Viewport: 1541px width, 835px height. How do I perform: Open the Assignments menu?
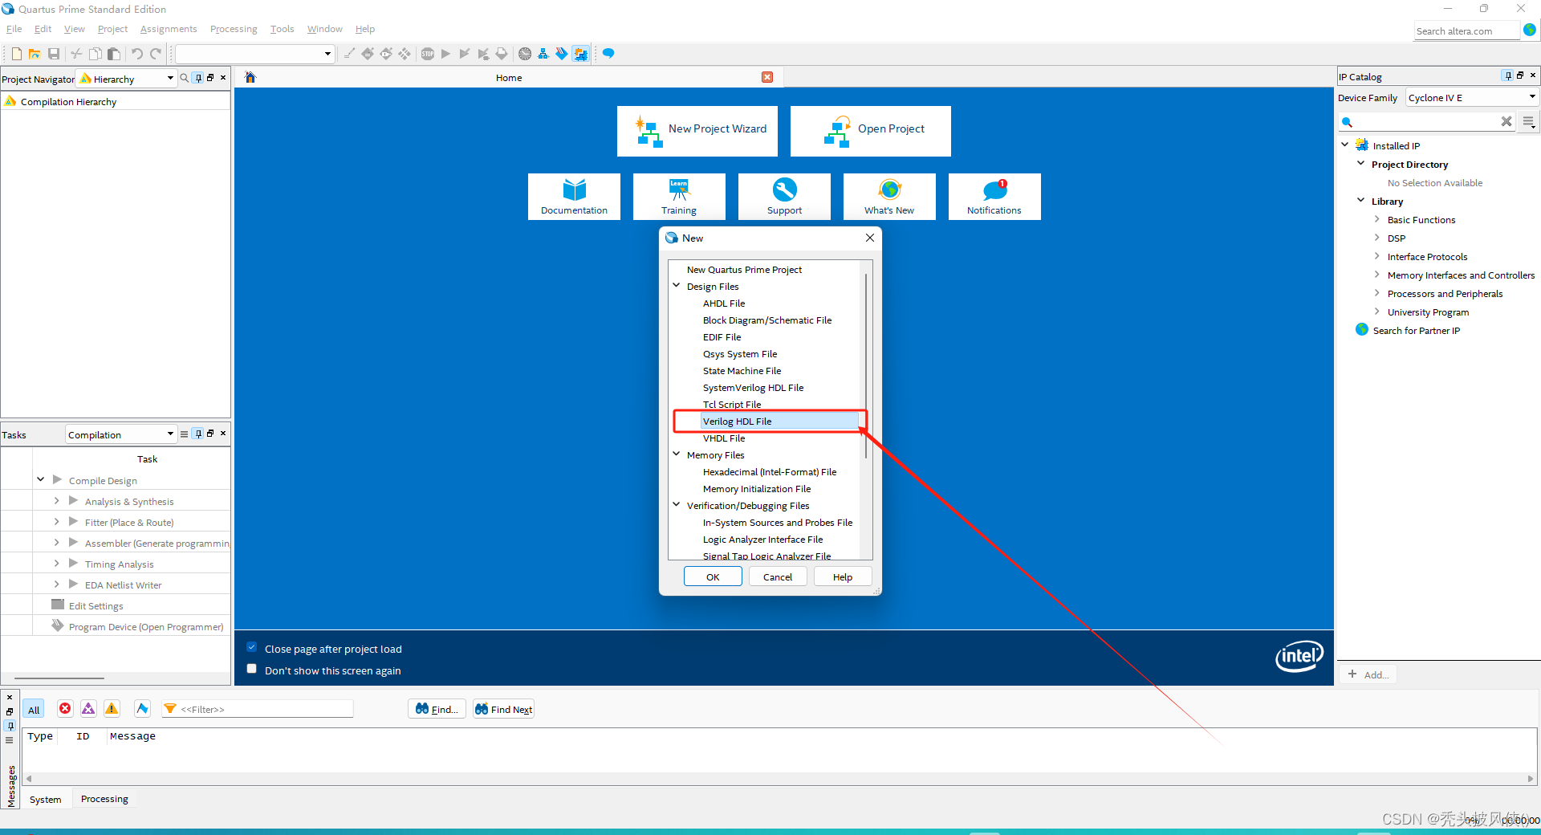tap(169, 29)
